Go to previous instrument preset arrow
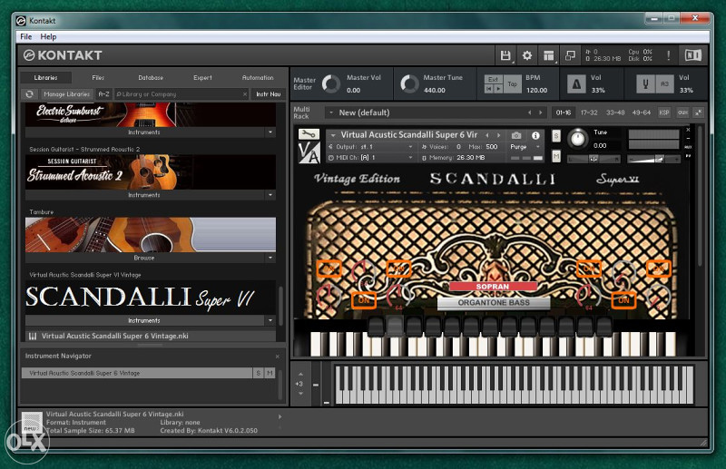Image resolution: width=726 pixels, height=469 pixels. pos(486,135)
